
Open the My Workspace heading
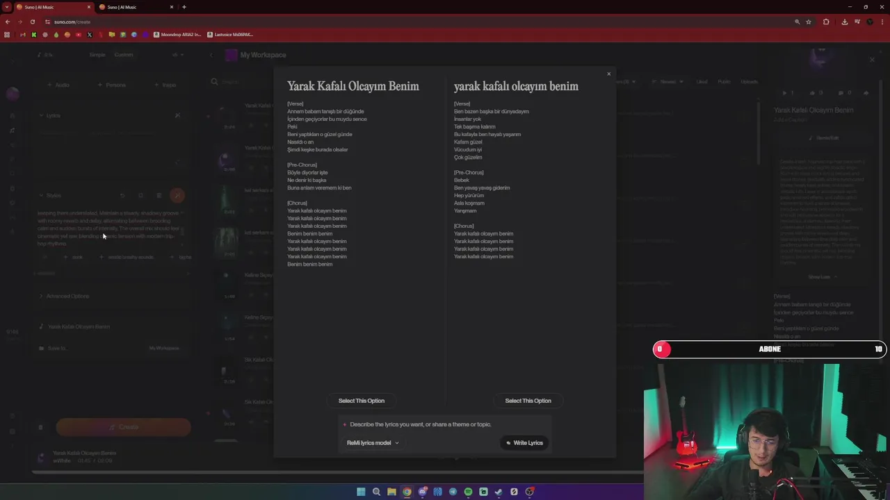tap(263, 55)
